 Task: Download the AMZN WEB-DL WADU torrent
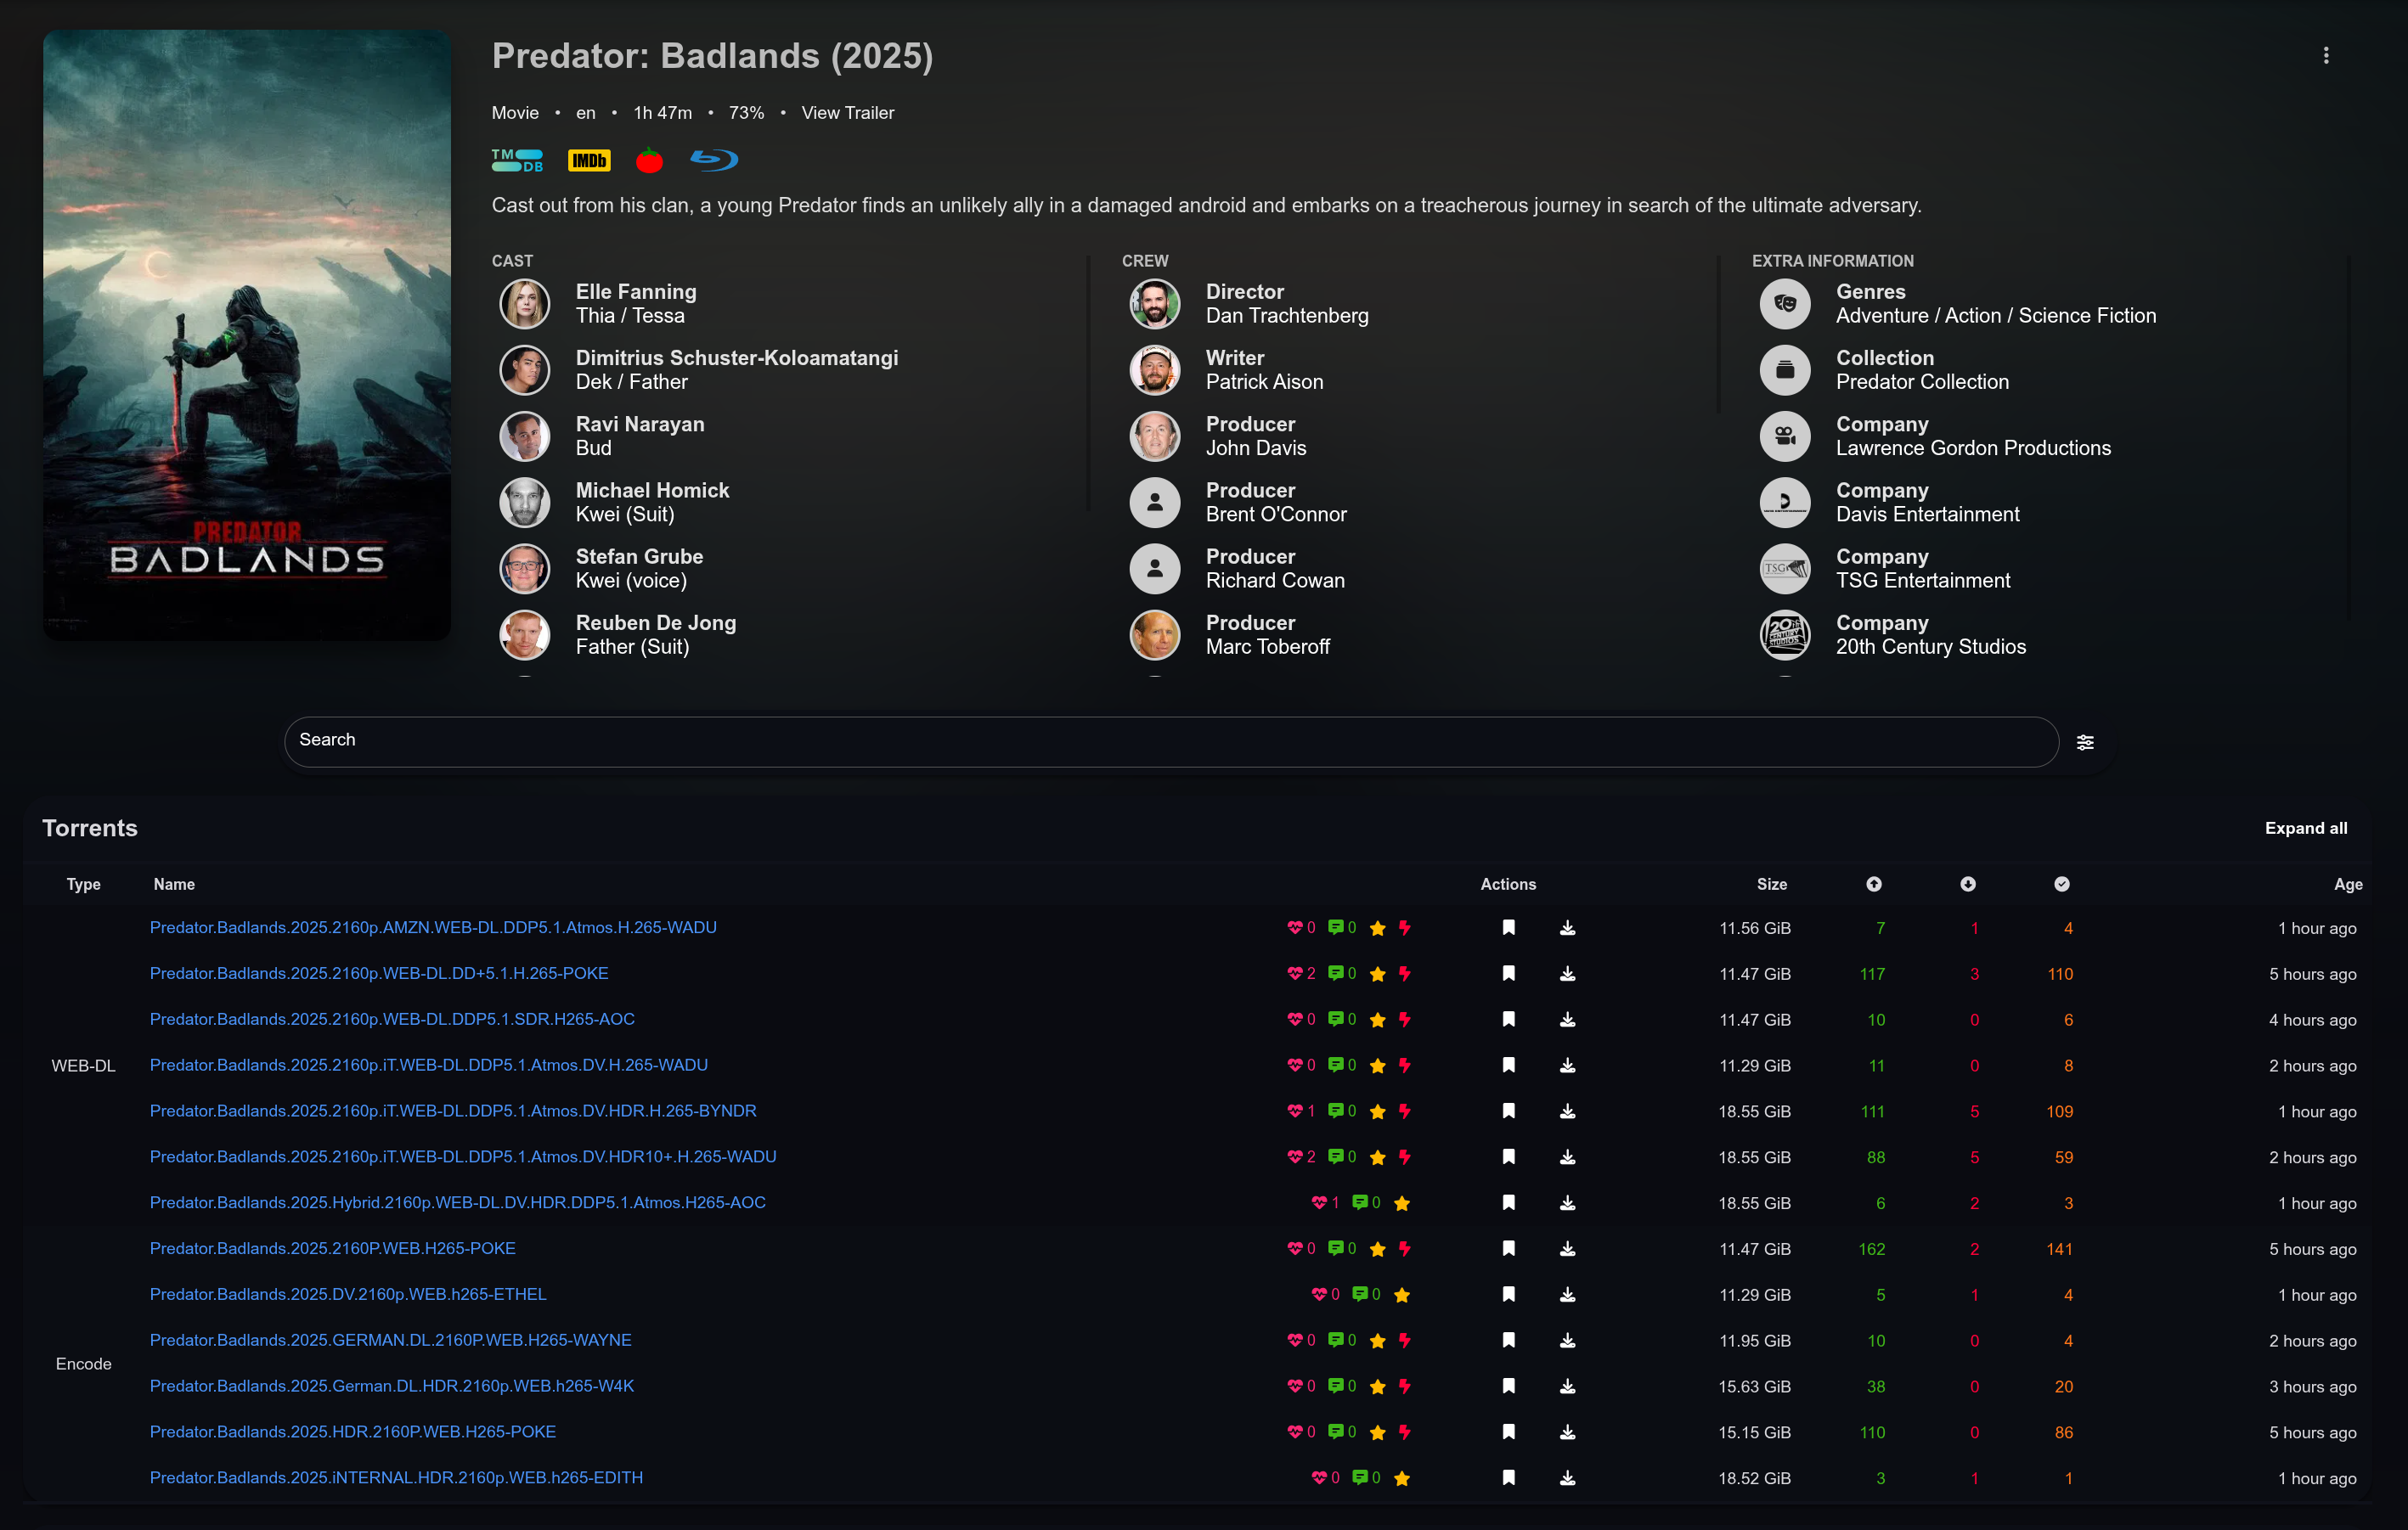1567,928
